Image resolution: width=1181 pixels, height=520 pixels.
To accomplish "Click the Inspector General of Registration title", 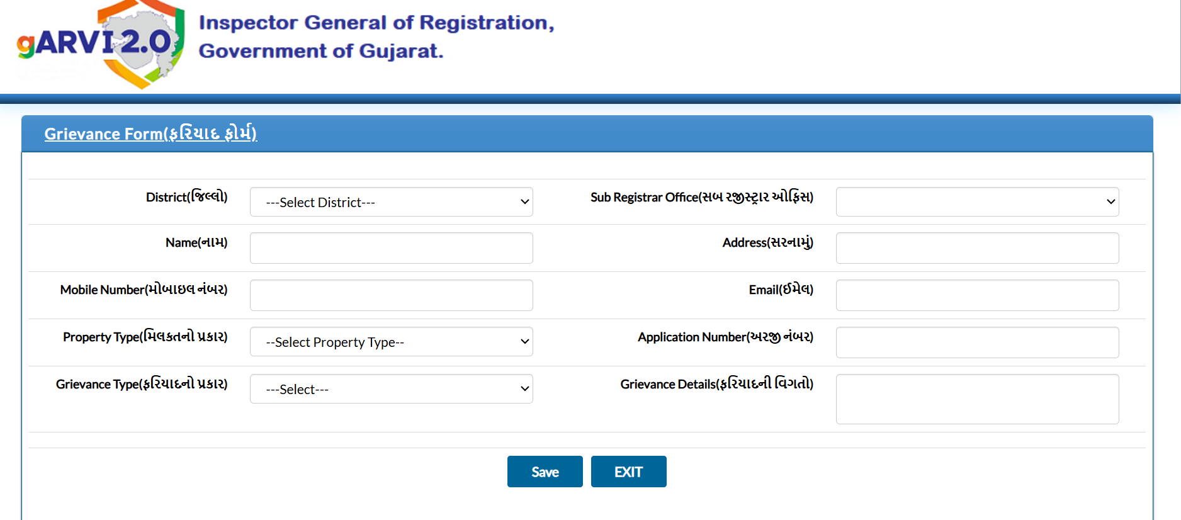I will point(376,23).
